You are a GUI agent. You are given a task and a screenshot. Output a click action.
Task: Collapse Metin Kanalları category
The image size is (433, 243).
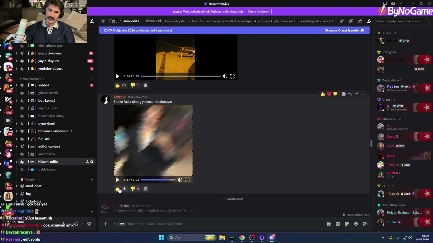coord(31,79)
